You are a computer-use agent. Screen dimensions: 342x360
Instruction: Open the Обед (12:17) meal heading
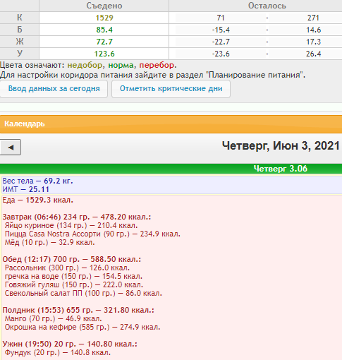coord(72,259)
